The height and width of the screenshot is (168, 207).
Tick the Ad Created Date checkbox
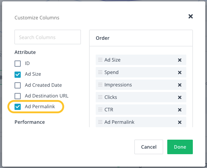18,85
